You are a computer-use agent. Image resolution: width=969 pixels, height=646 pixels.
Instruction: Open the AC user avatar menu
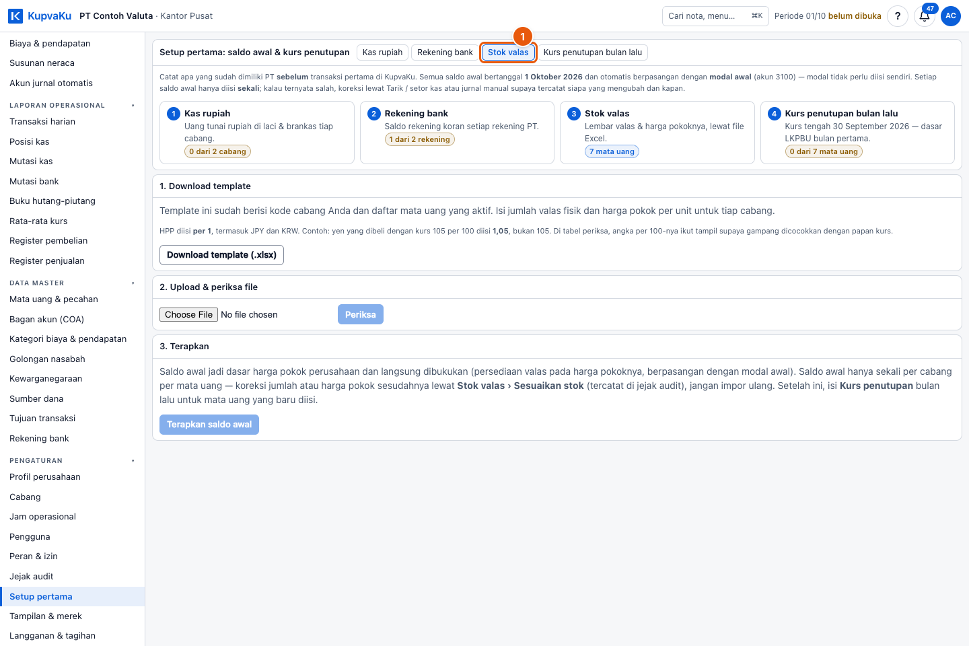(951, 16)
